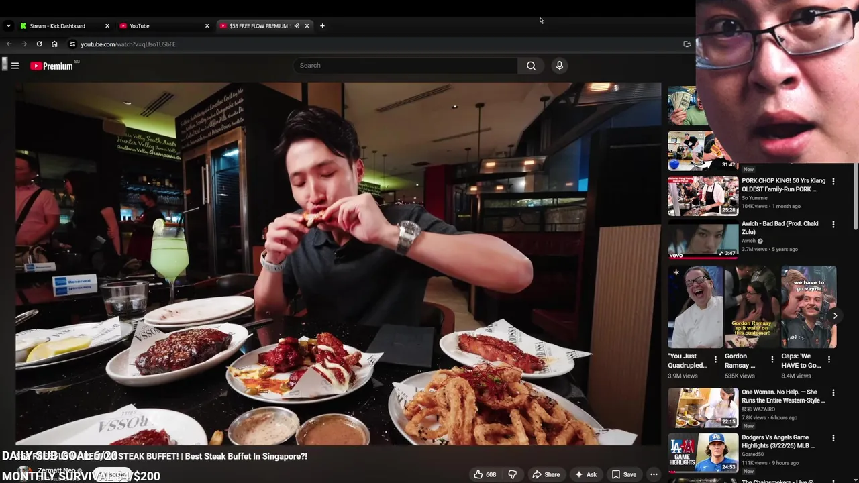859x483 pixels.
Task: Click the search magnifier button
Action: point(531,66)
